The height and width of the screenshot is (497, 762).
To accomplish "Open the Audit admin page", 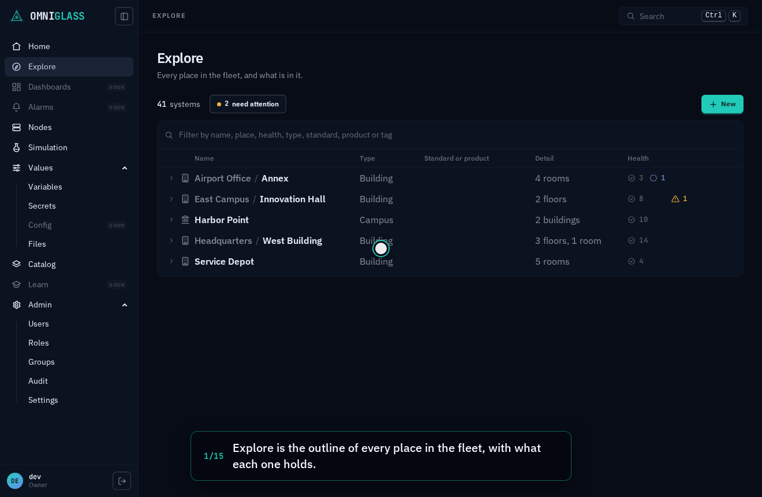I will coord(38,381).
